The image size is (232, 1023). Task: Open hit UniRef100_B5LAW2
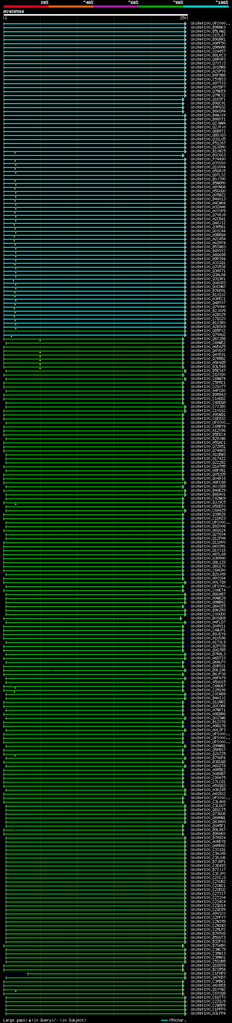(x=208, y=32)
